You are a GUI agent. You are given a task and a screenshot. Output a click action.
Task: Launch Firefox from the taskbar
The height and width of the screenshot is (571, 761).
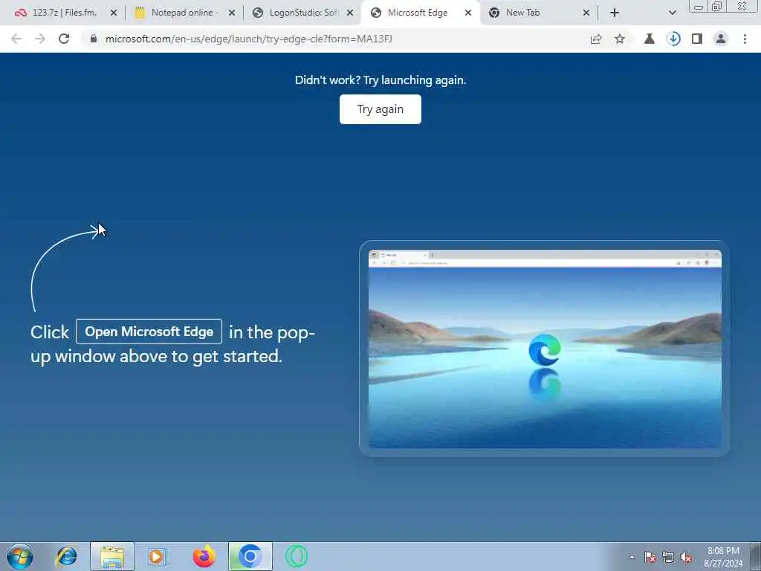click(x=204, y=556)
